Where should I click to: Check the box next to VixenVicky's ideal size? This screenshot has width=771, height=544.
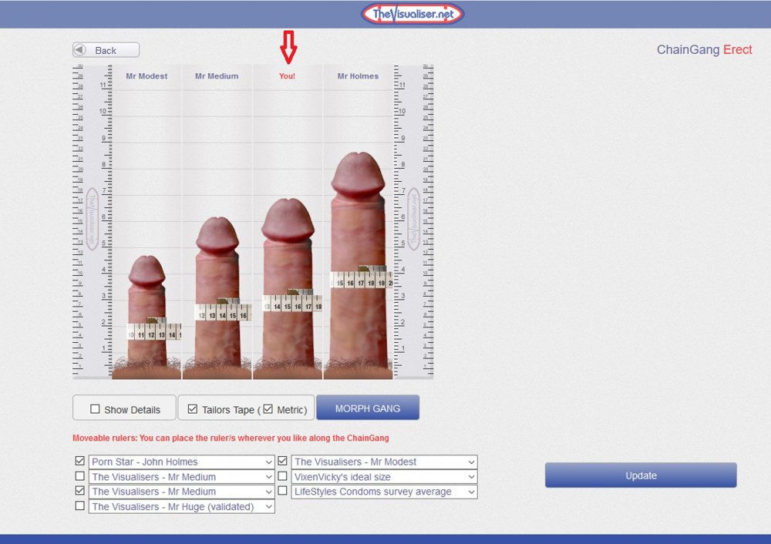click(x=283, y=476)
